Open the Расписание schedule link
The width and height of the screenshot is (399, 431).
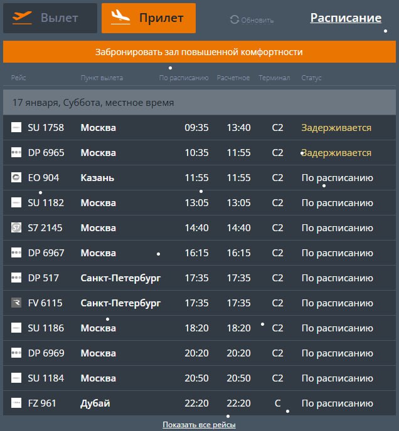pyautogui.click(x=346, y=18)
